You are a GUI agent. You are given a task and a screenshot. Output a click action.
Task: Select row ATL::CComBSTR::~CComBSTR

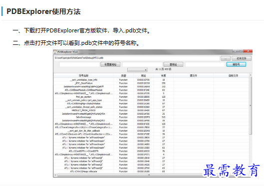point(151,151)
